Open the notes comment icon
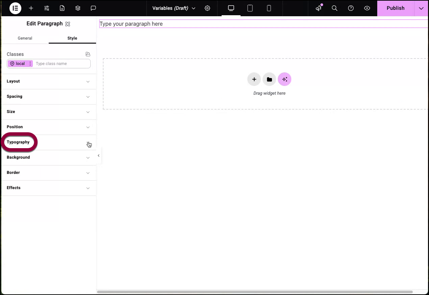Image resolution: width=429 pixels, height=295 pixels. (x=93, y=8)
